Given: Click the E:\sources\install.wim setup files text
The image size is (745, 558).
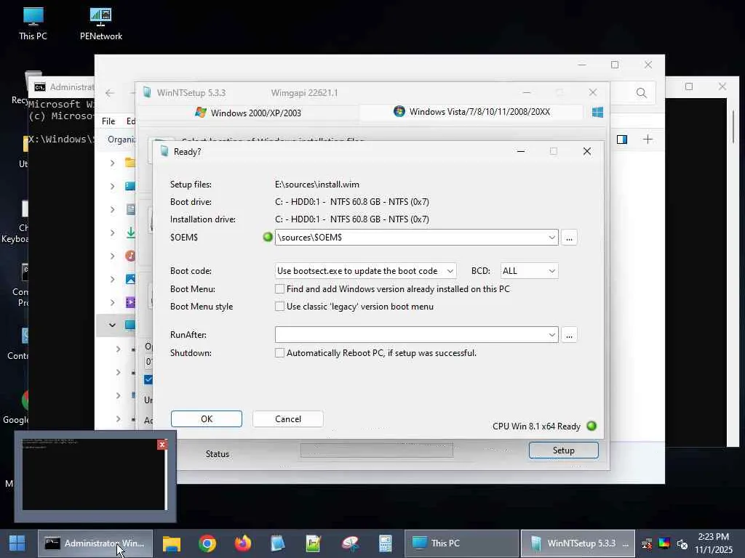Looking at the screenshot, I should pos(317,185).
